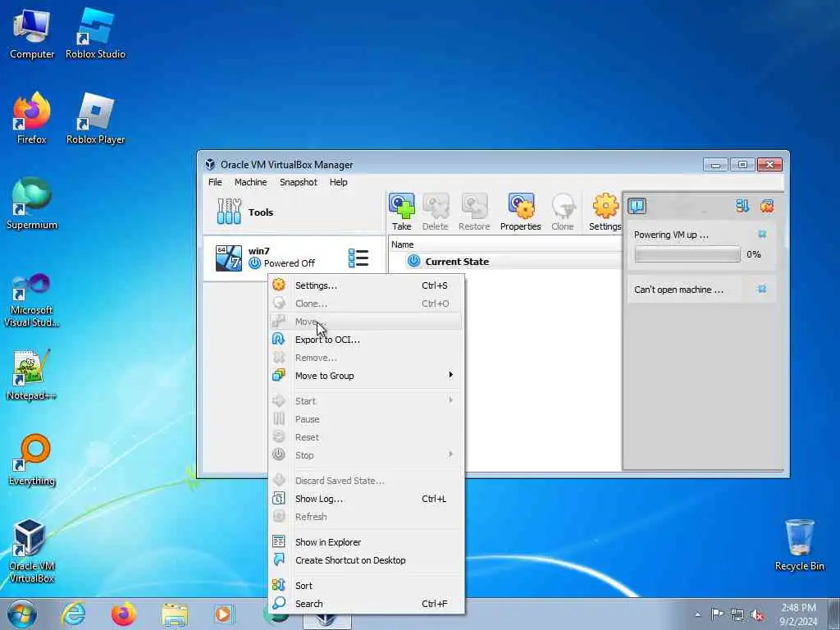This screenshot has height=630, width=840.
Task: Open the Roblox Player desktop shortcut
Action: [x=95, y=119]
